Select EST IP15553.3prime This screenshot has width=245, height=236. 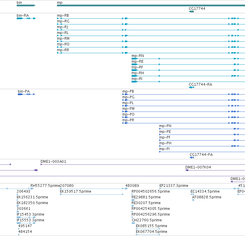tap(31, 220)
